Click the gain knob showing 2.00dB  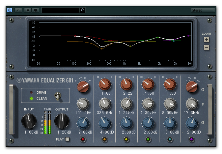click(148, 123)
